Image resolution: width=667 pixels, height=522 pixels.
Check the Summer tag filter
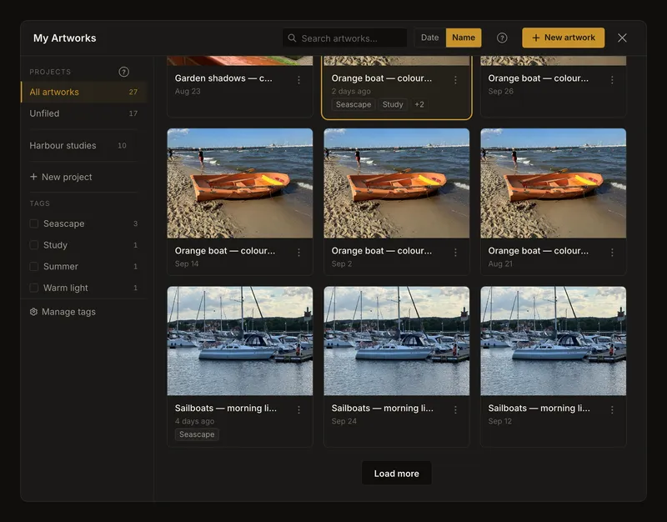click(34, 266)
